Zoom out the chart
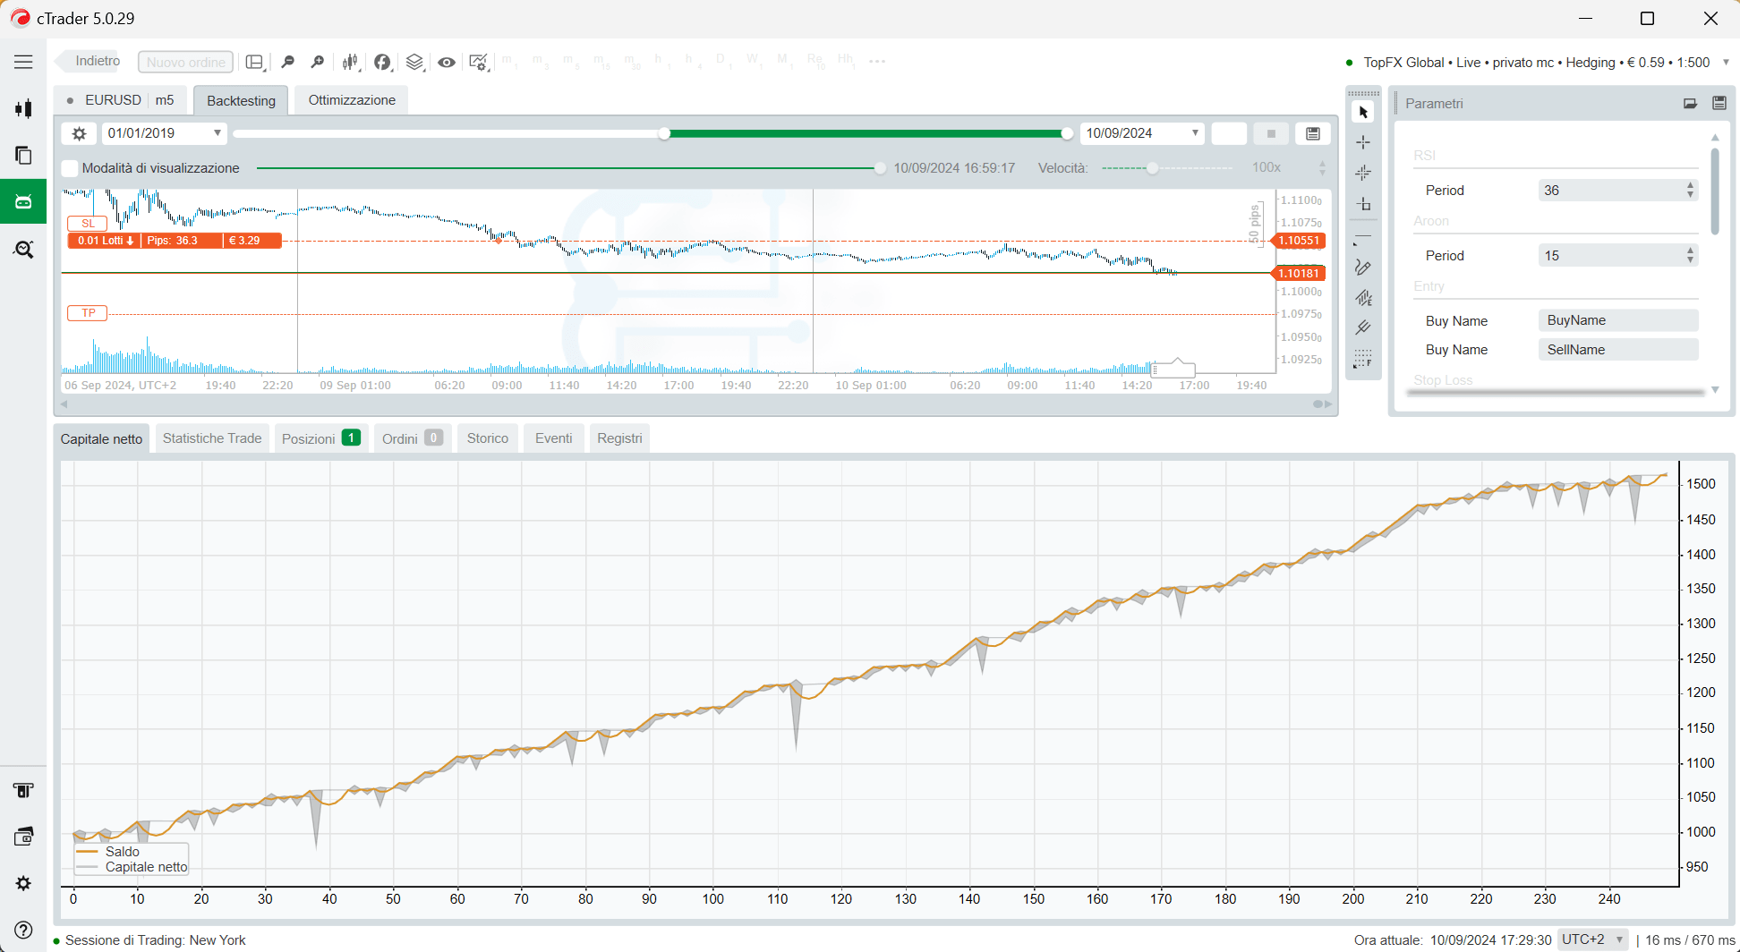This screenshot has height=952, width=1740. (287, 62)
